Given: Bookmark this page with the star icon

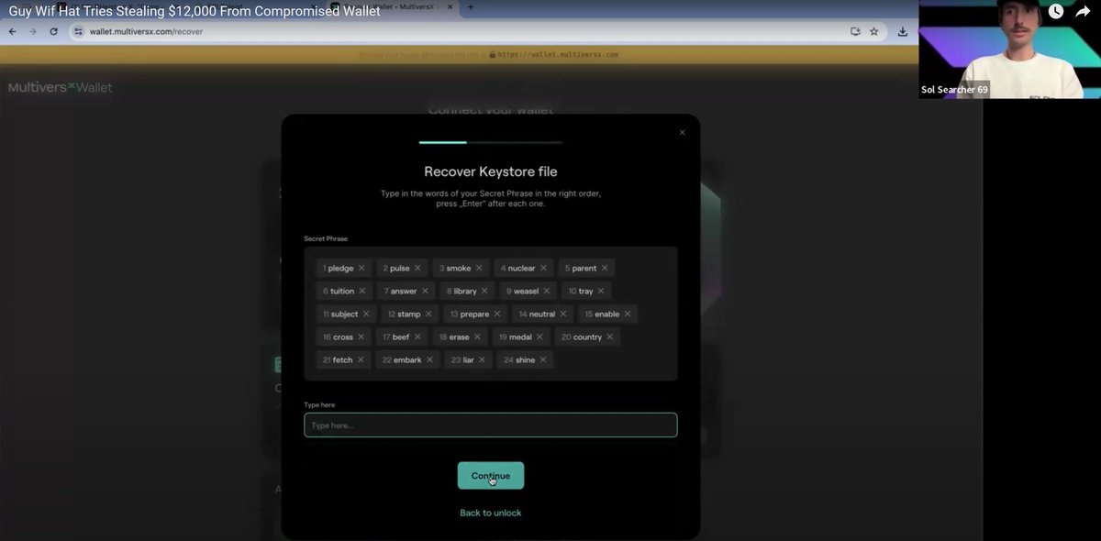Looking at the screenshot, I should coord(873,31).
